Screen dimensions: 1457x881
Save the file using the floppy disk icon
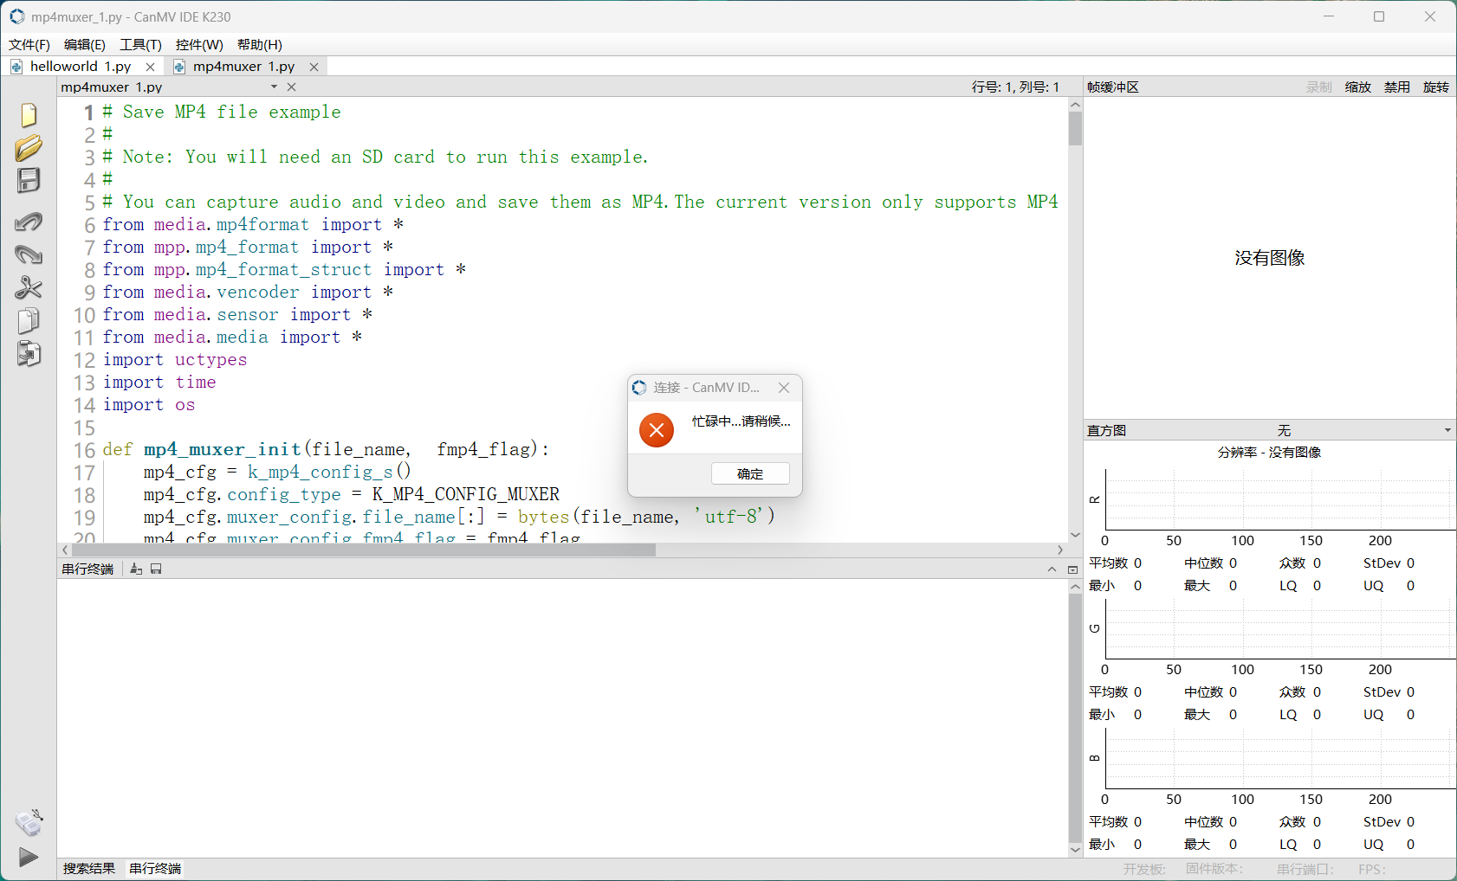(29, 181)
